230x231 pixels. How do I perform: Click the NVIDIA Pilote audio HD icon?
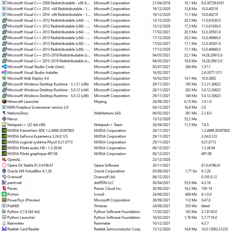(4, 148)
